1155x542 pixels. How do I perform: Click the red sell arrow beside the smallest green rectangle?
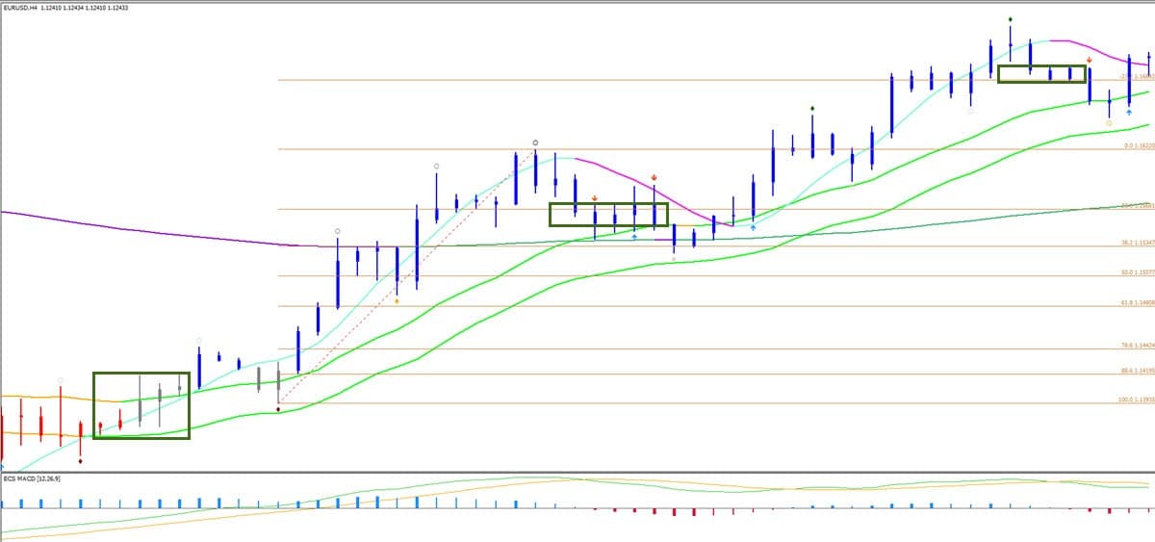click(x=1089, y=60)
